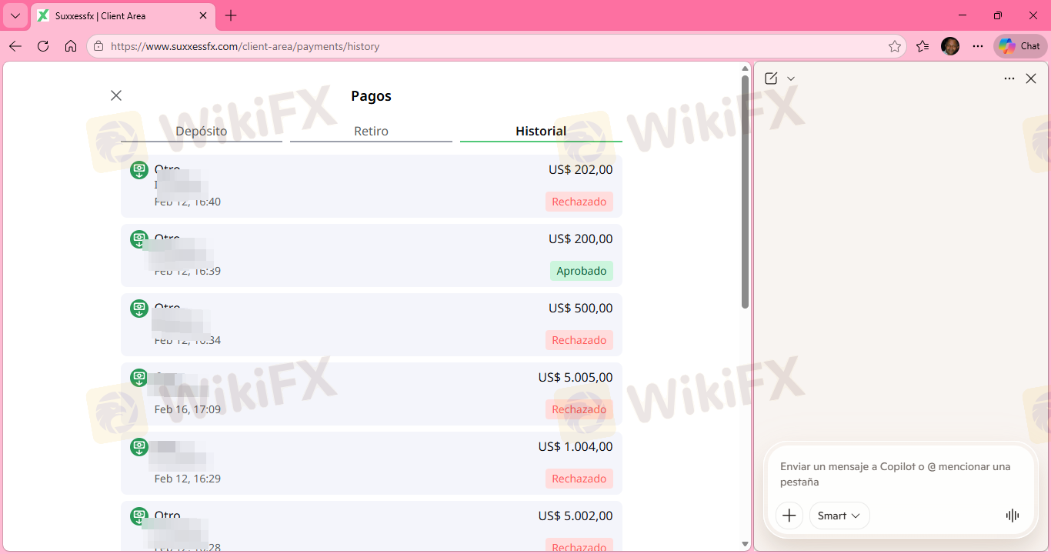Click the US$ 202,00 amount
Viewport: 1051px width, 554px height.
pyautogui.click(x=581, y=169)
